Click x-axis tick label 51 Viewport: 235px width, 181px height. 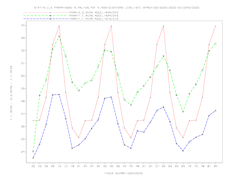tap(144, 166)
